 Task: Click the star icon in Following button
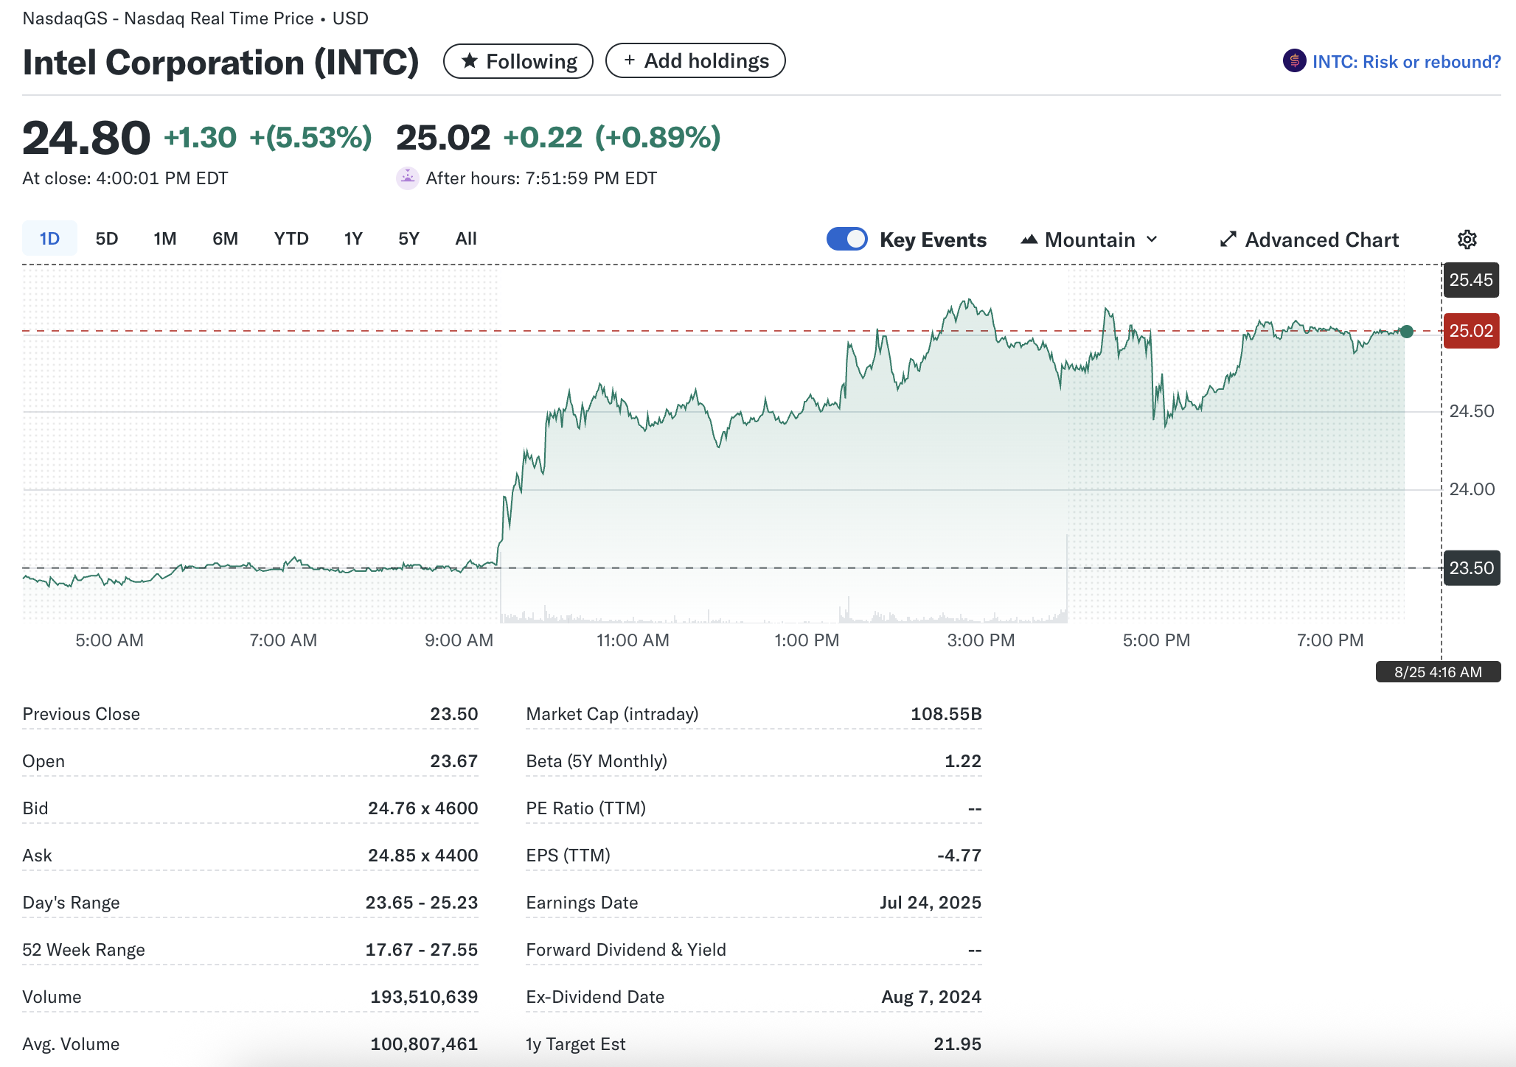click(469, 61)
